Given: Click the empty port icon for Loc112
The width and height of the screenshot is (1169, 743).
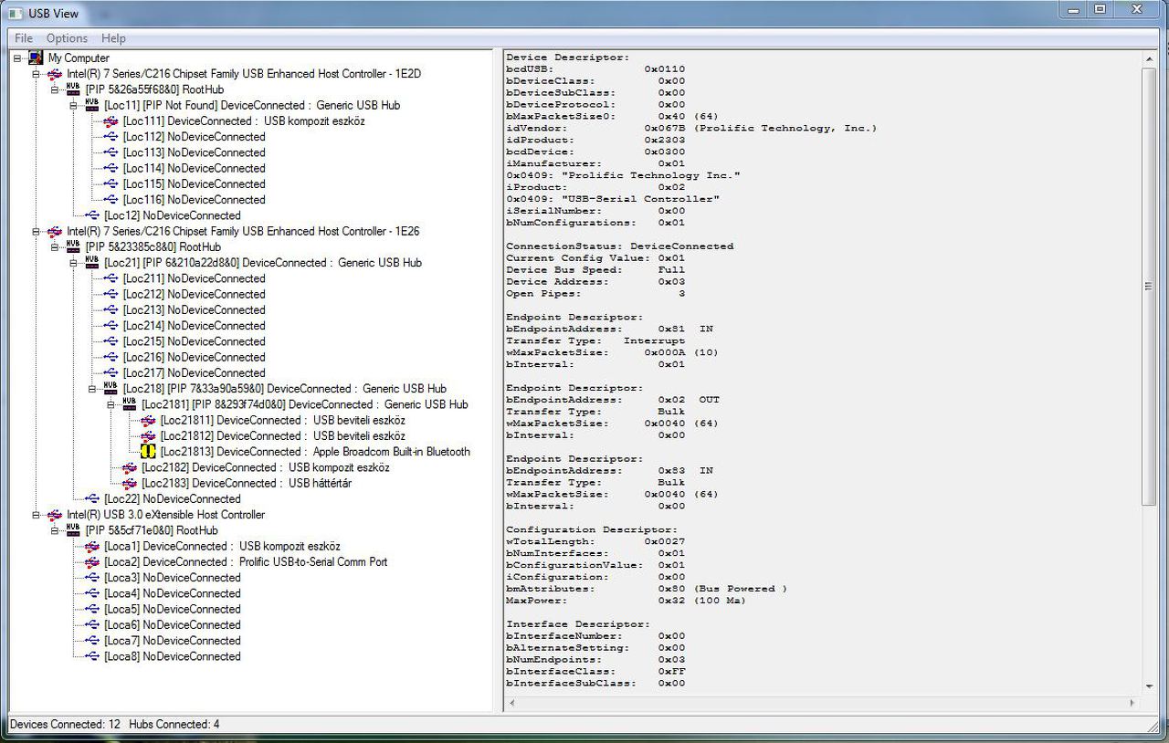Looking at the screenshot, I should point(111,137).
